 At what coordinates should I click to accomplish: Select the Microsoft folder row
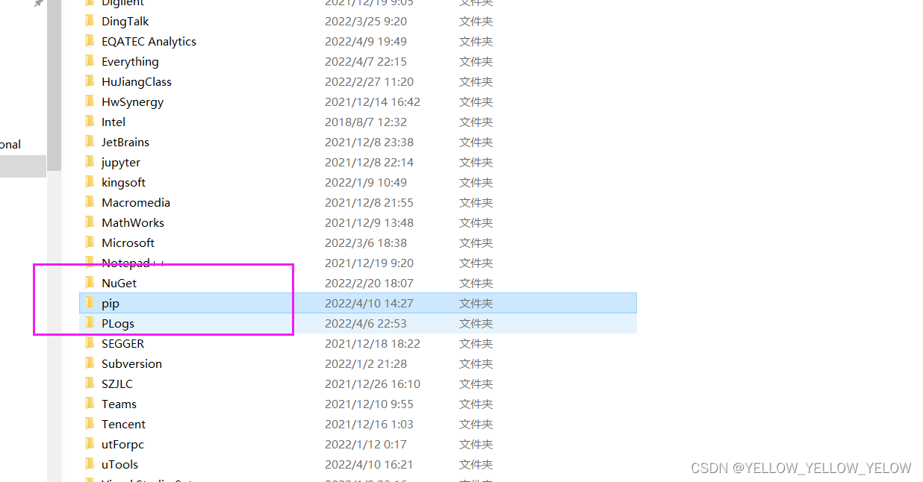(358, 242)
